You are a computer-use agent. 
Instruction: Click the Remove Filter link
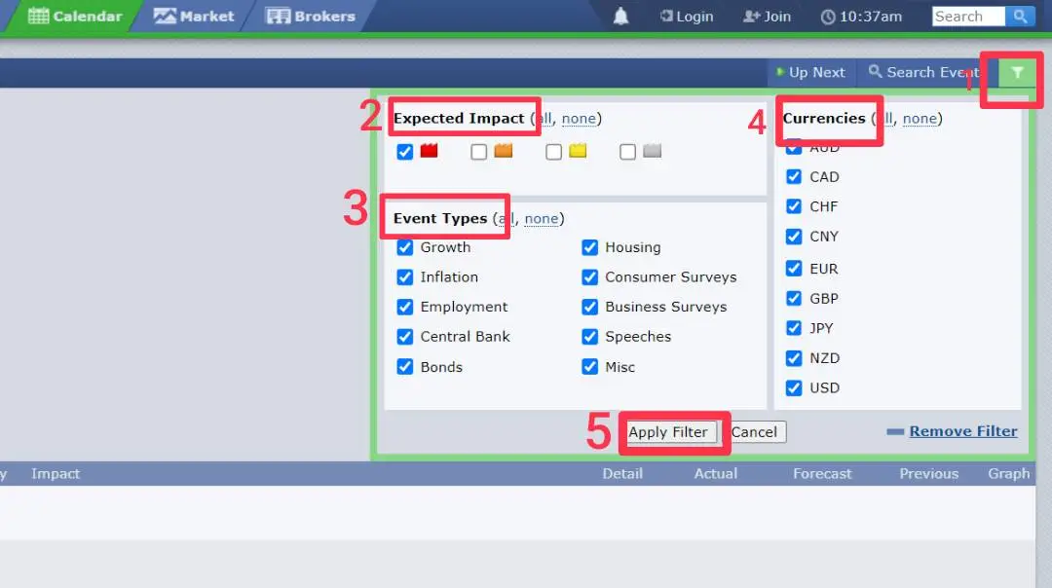[962, 431]
